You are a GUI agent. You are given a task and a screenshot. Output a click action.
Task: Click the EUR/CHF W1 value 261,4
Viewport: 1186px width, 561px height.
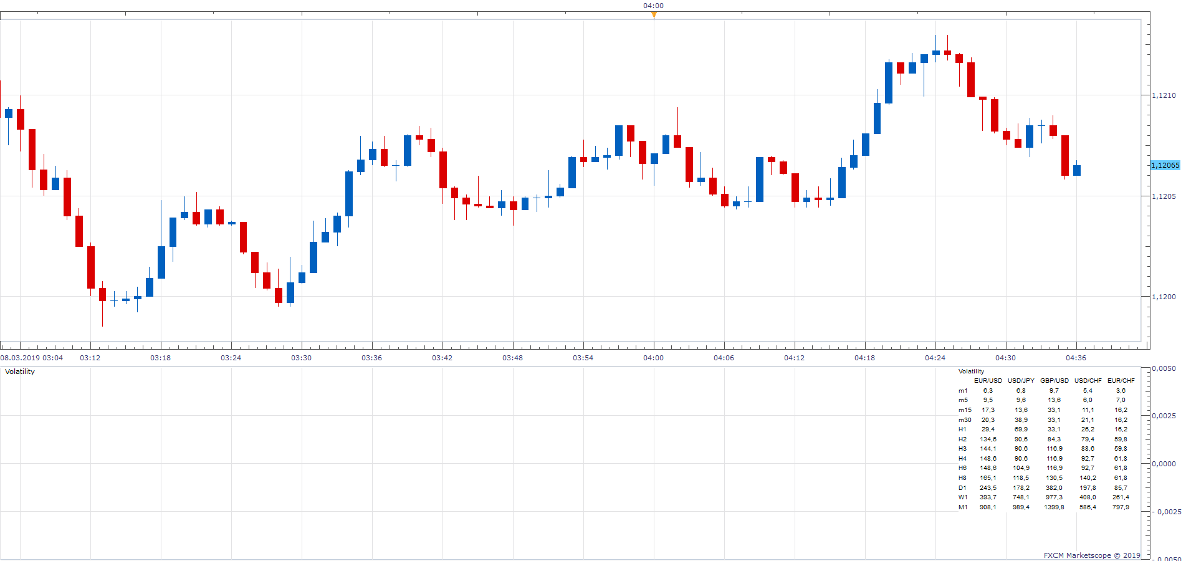pyautogui.click(x=1121, y=497)
